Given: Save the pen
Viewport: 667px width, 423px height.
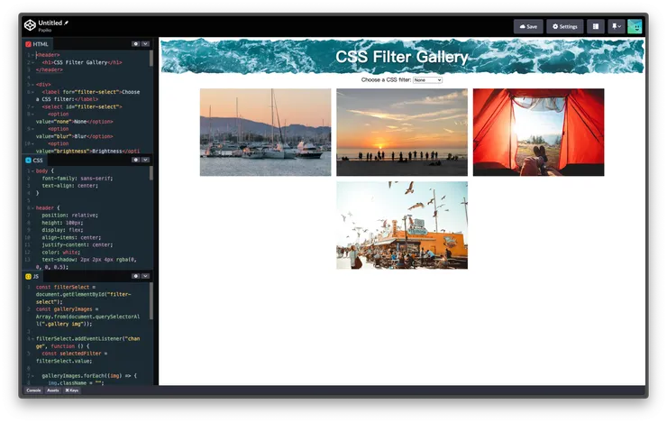Looking at the screenshot, I should click(528, 26).
